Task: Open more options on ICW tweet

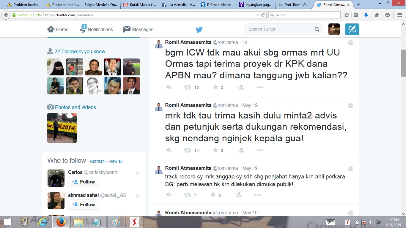Action: [260, 87]
